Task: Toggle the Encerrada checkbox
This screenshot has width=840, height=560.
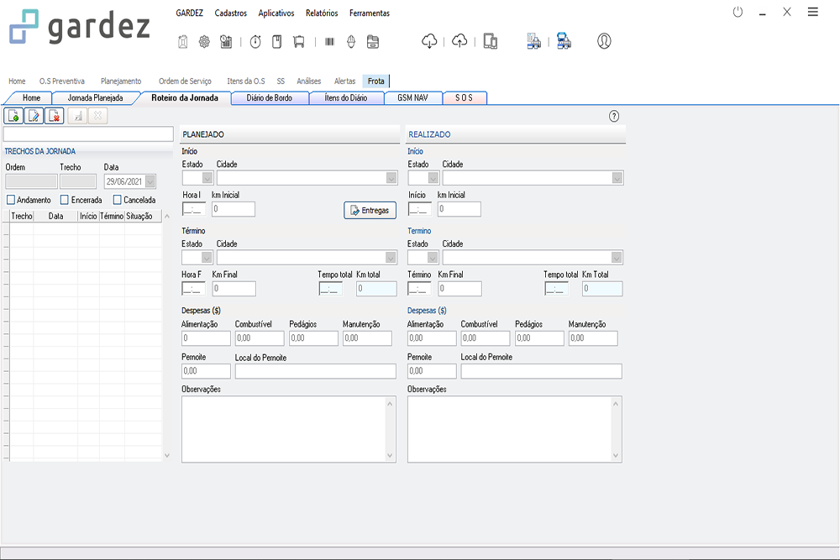Action: coord(65,200)
